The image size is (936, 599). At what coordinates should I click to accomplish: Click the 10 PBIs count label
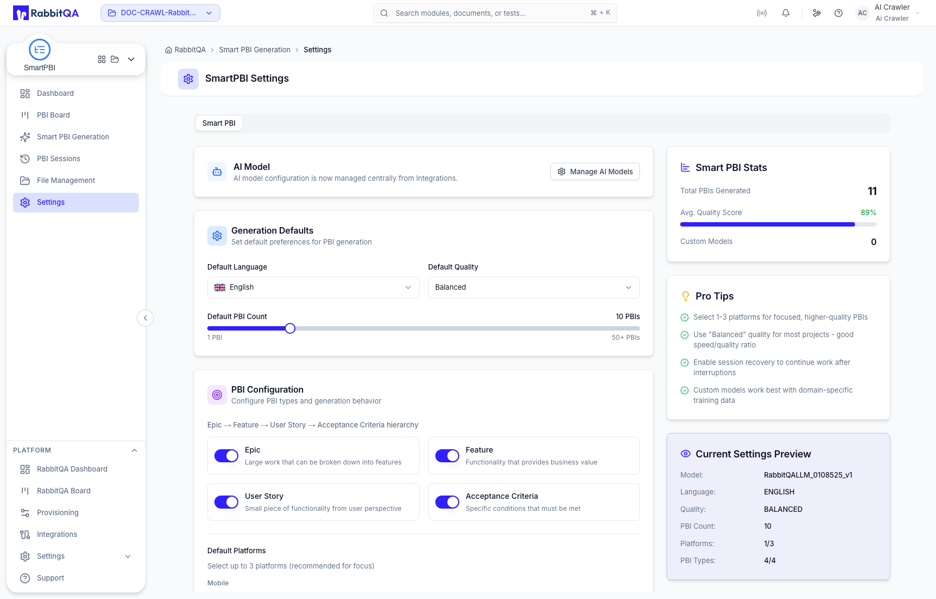628,317
